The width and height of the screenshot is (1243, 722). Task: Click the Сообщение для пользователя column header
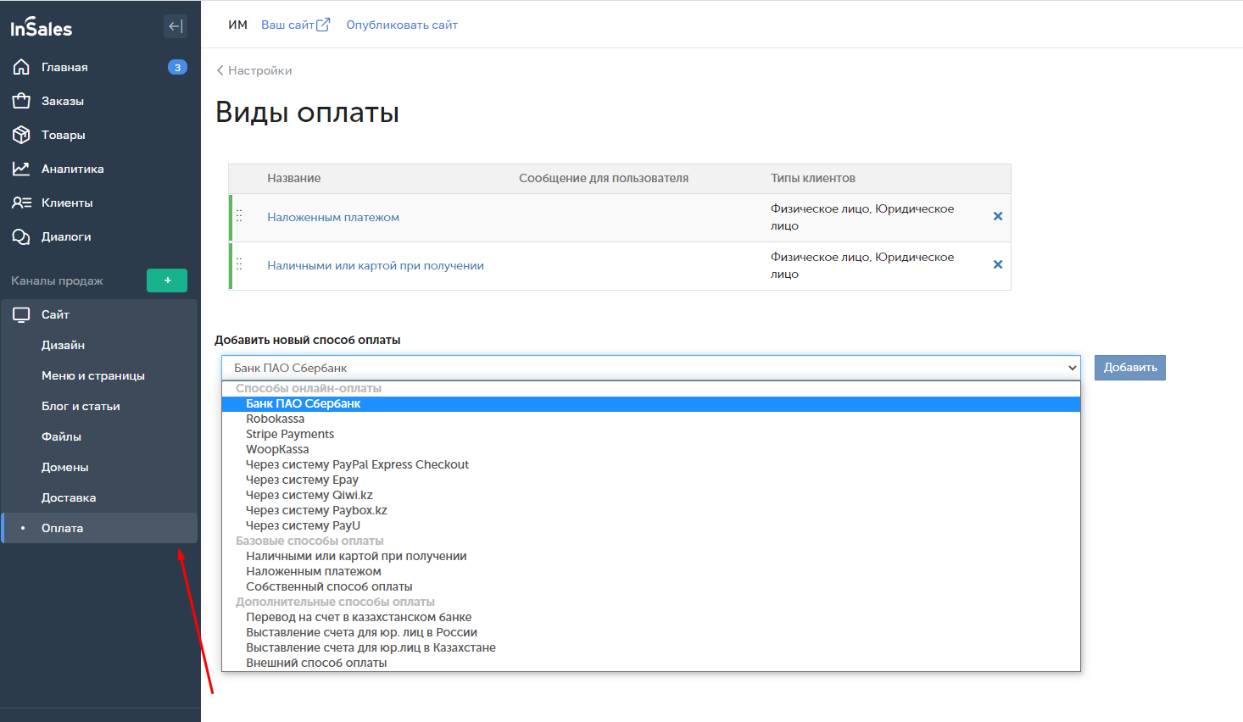tap(604, 178)
